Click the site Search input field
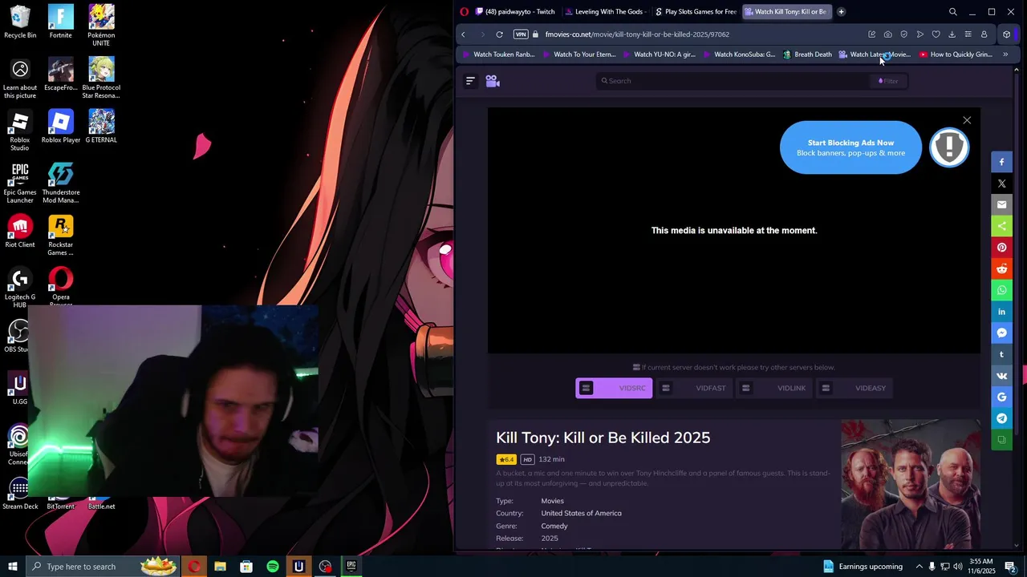 click(734, 81)
